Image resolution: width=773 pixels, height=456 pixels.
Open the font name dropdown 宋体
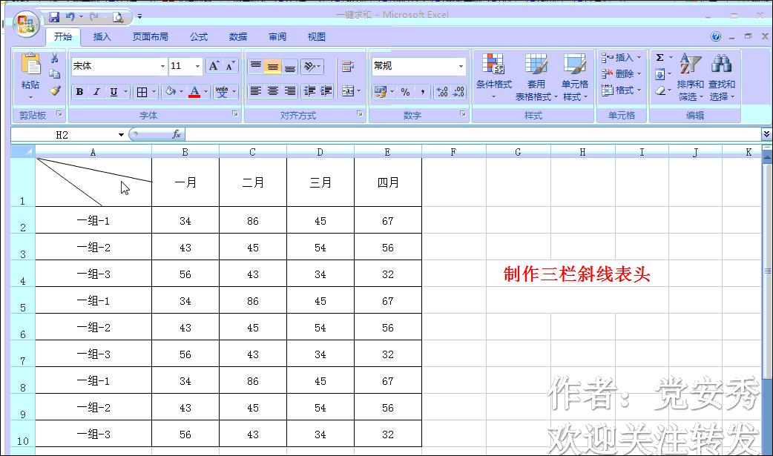(162, 66)
